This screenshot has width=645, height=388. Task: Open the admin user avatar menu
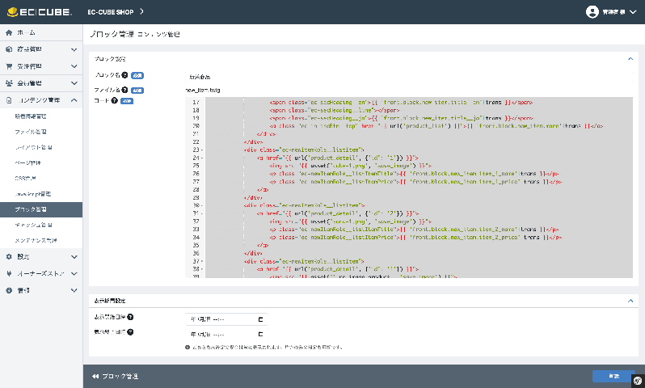click(592, 12)
